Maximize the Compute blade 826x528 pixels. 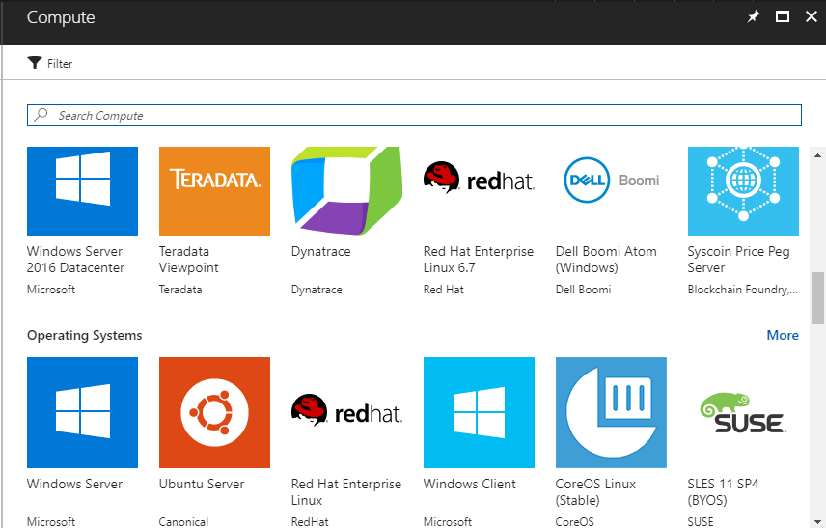[783, 16]
